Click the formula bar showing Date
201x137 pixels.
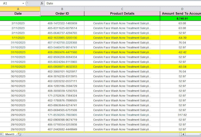click(123, 3)
